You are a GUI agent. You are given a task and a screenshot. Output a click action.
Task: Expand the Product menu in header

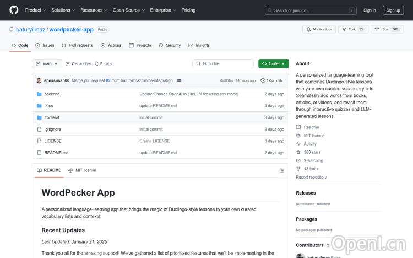point(35,10)
